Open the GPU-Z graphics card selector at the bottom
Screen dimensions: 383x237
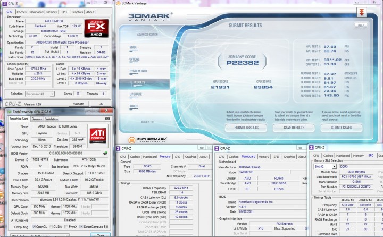(x=40, y=235)
